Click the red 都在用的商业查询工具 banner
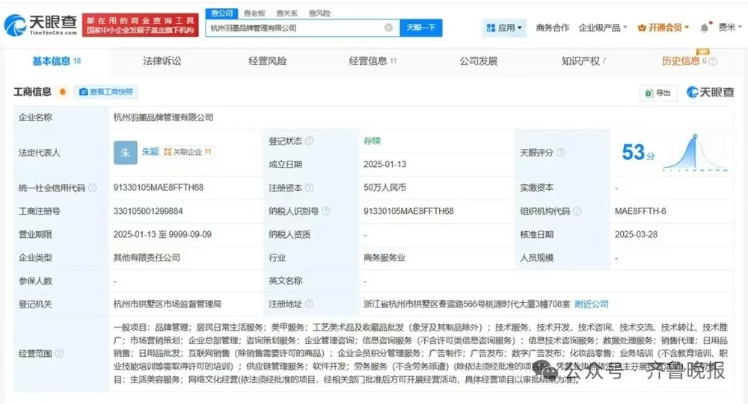Screen dimensions: 748x404 (140, 25)
